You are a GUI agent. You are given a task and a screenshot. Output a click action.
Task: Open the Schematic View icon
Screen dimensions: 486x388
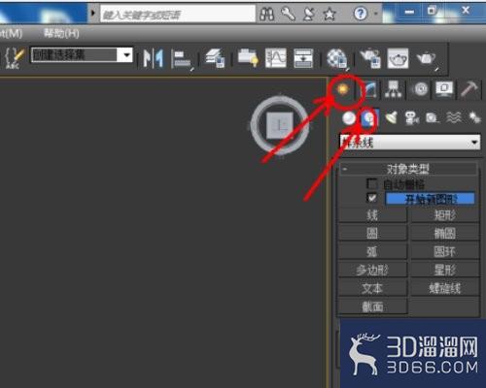[x=303, y=58]
